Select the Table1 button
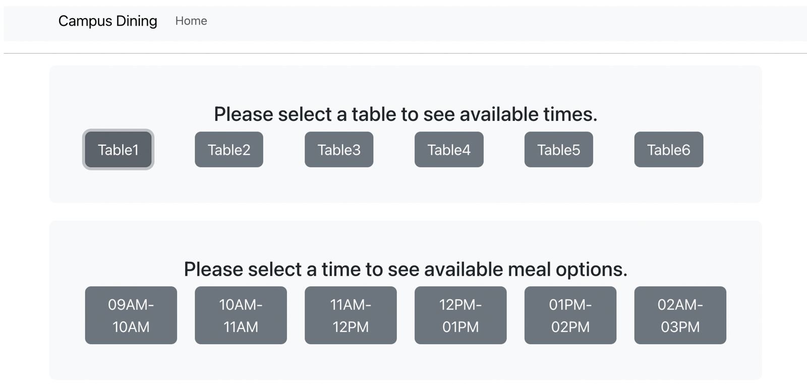 pyautogui.click(x=118, y=150)
